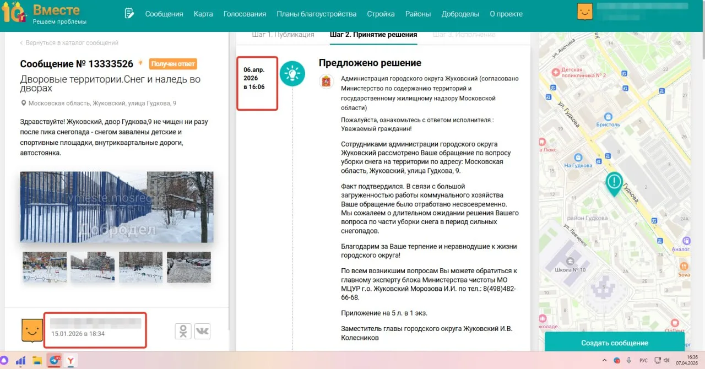This screenshot has height=369, width=705.
Task: Click the notepad icon beside Сообщения
Action: [129, 14]
